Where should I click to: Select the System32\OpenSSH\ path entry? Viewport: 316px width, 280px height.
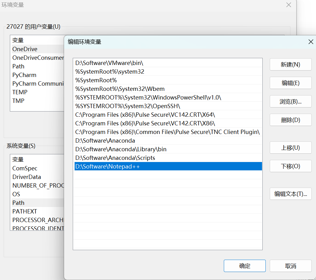coord(128,106)
